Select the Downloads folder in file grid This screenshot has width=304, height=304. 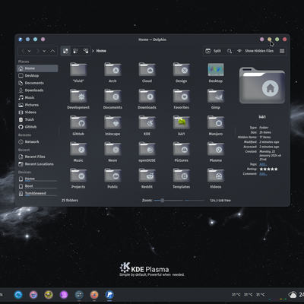point(147,99)
